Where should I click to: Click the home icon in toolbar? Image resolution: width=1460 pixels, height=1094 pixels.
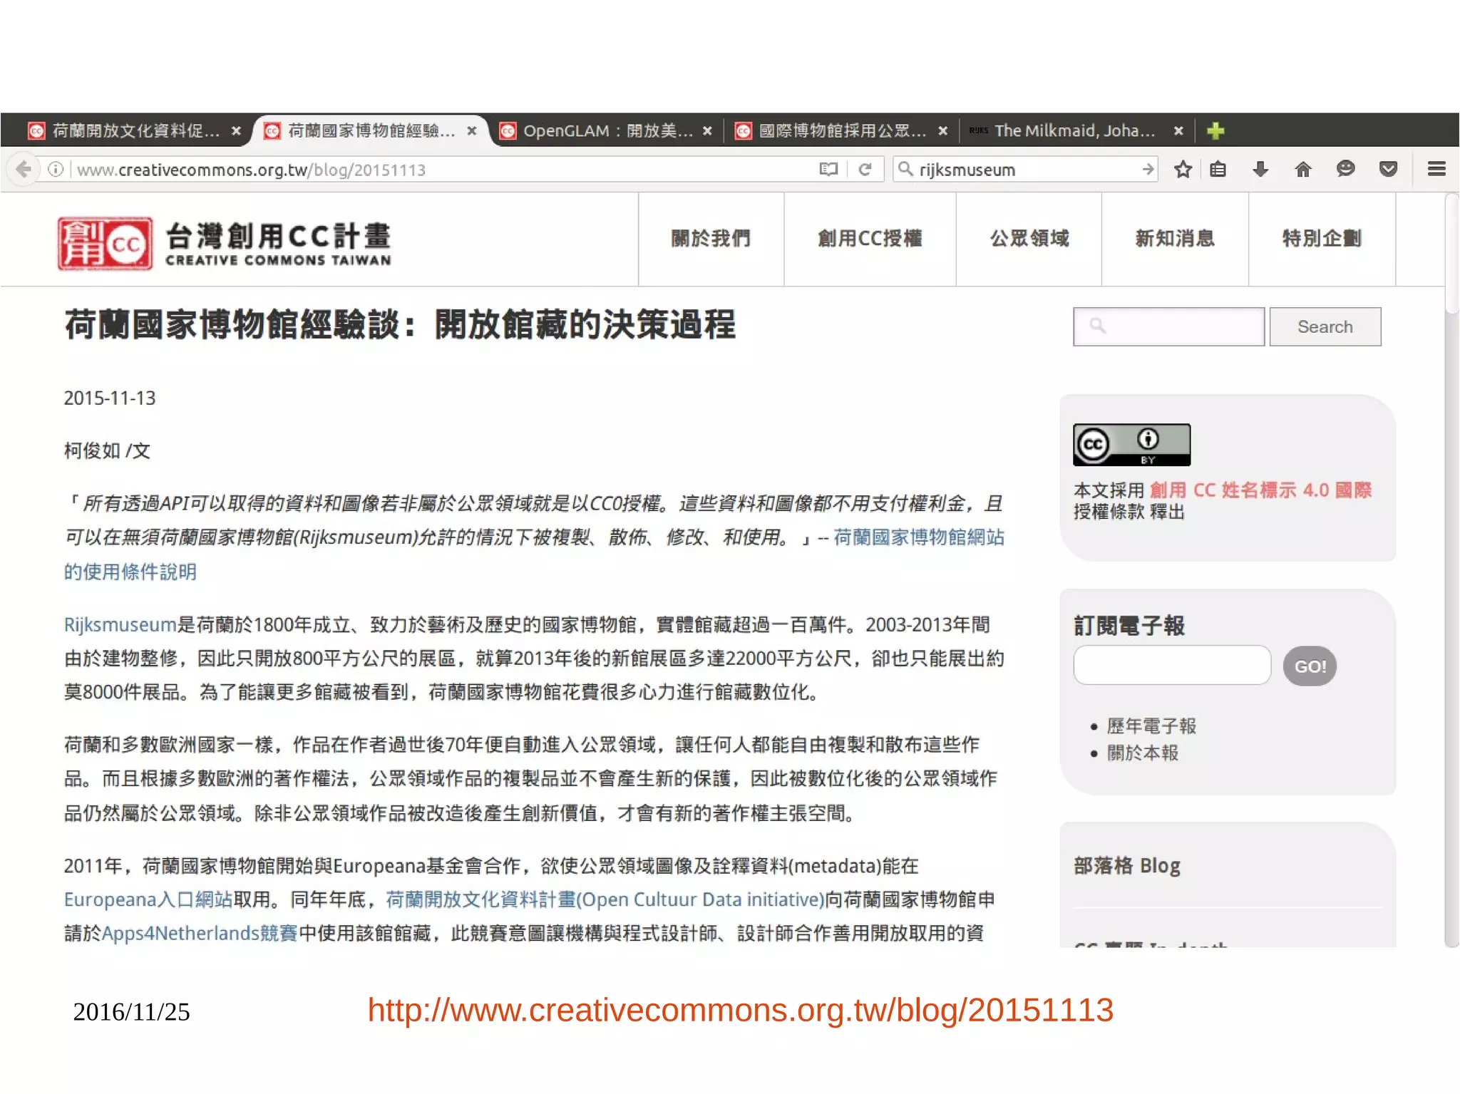tap(1302, 170)
